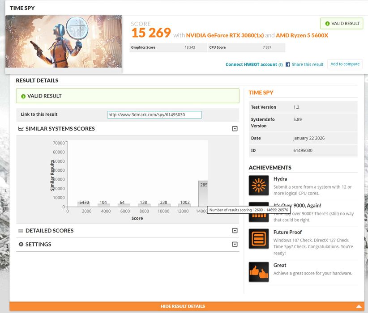Collapse the Similar Systems Scores section
Image resolution: width=368 pixels, height=313 pixels.
(x=235, y=128)
